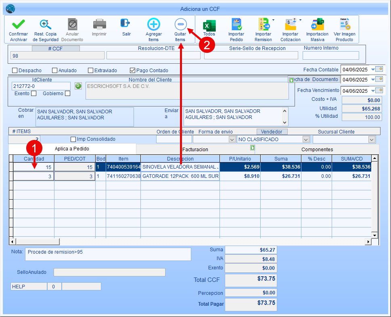Click the Nota text field
The image size is (391, 317).
coord(108,254)
